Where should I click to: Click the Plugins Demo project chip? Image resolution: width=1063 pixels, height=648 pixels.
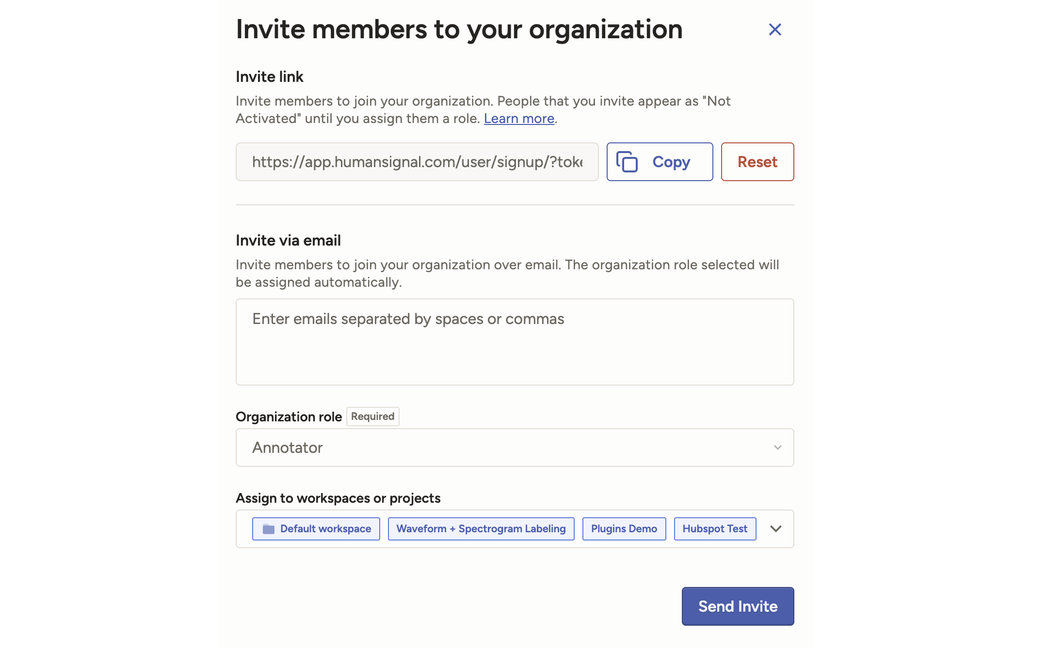(624, 529)
